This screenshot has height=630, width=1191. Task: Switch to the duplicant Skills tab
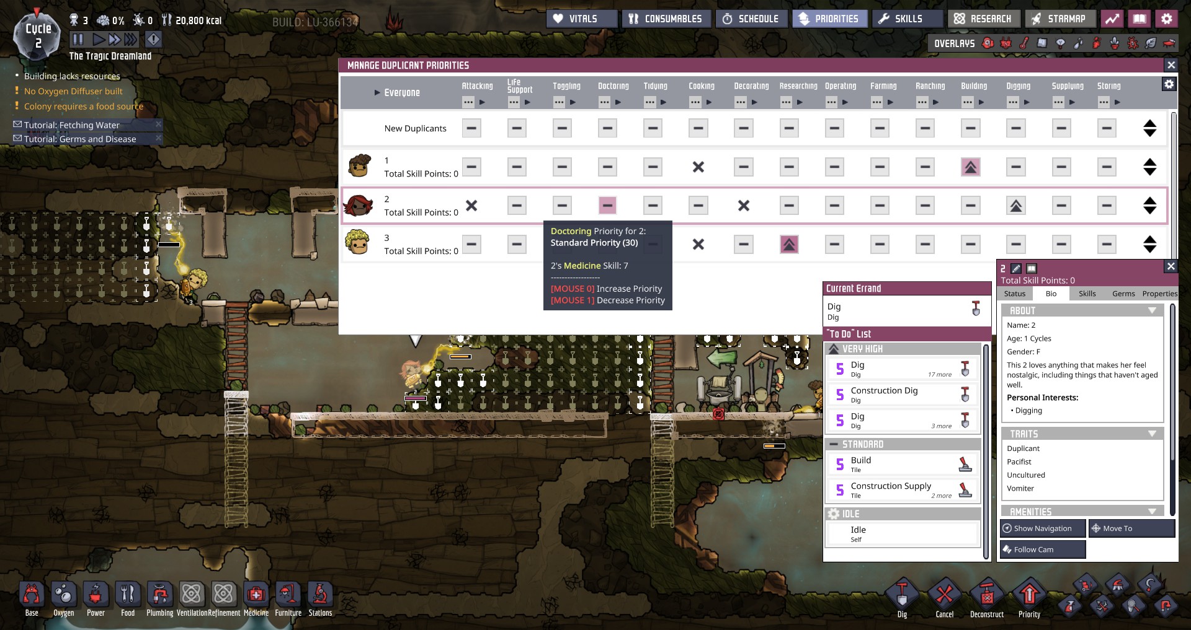pyautogui.click(x=1087, y=294)
